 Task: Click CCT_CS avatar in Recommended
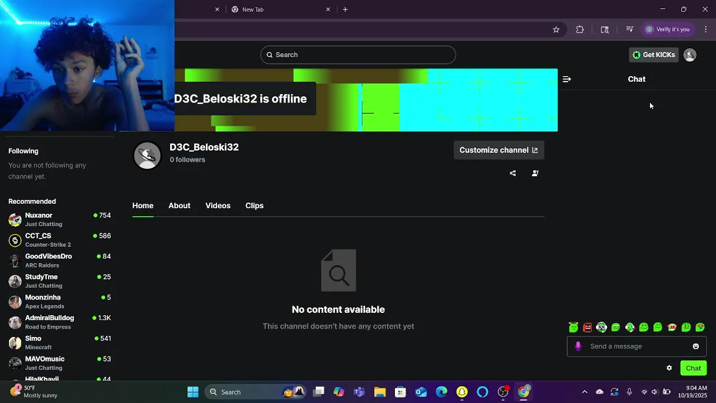(15, 241)
